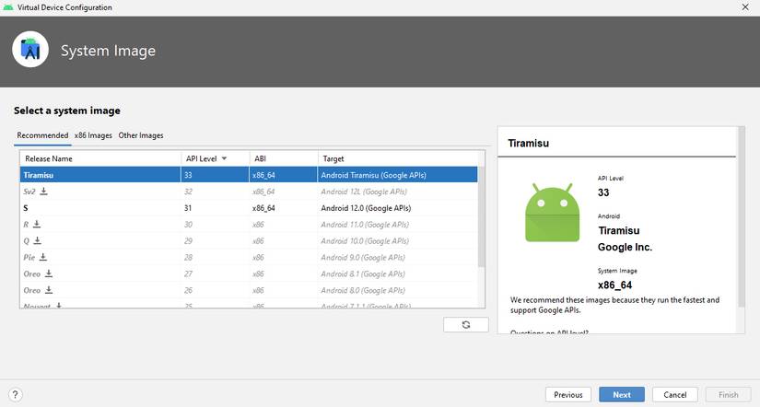Click the Android Tiramisu (Google APIs) target
Viewport: 760px width, 407px height.
(x=374, y=175)
